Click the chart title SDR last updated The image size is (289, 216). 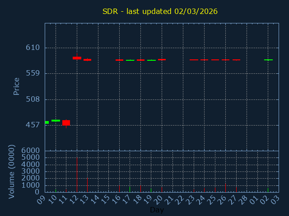pos(160,11)
